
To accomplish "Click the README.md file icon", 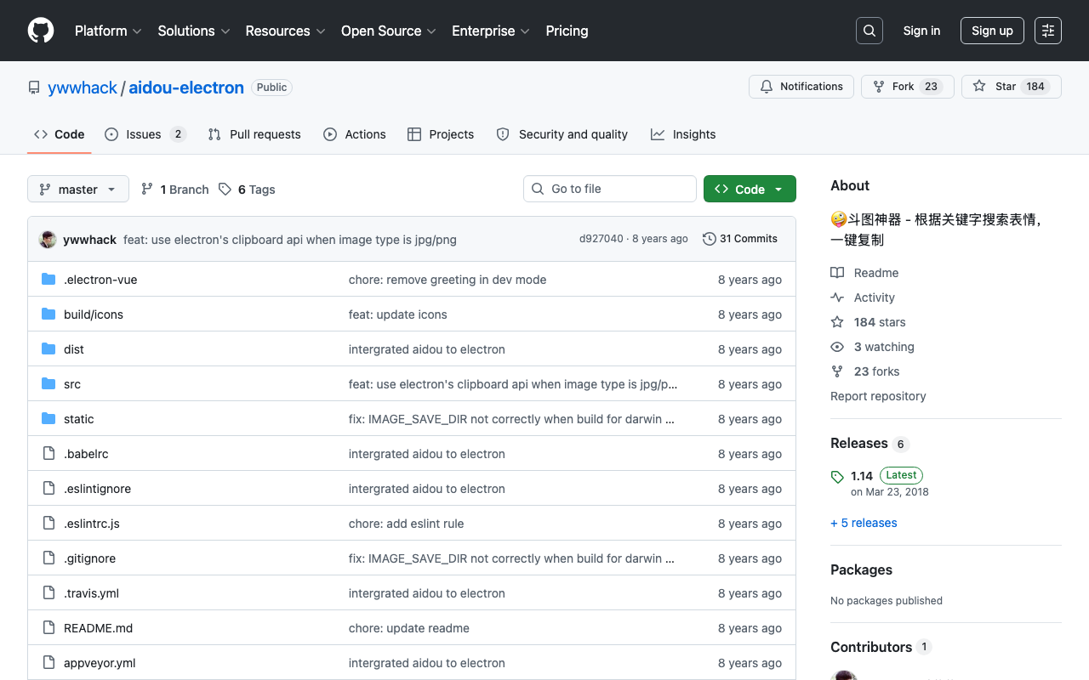I will [x=48, y=628].
